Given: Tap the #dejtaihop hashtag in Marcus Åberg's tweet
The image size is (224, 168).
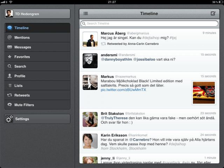Looking at the screenshot, I should click(x=151, y=38).
